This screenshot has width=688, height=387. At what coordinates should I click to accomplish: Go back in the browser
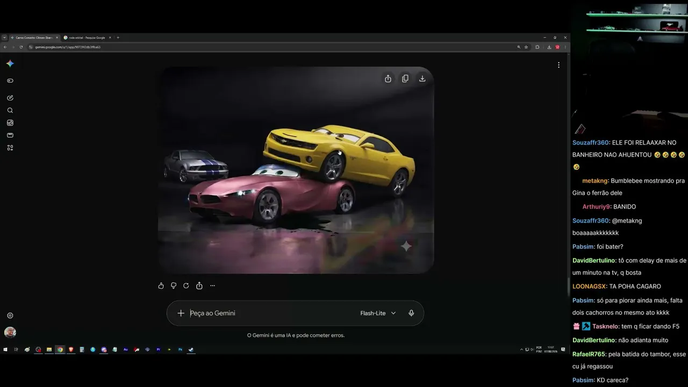point(5,47)
